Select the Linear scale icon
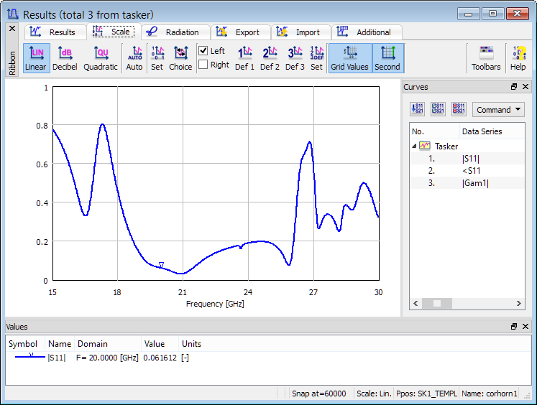Image resolution: width=537 pixels, height=405 pixels. click(35, 57)
